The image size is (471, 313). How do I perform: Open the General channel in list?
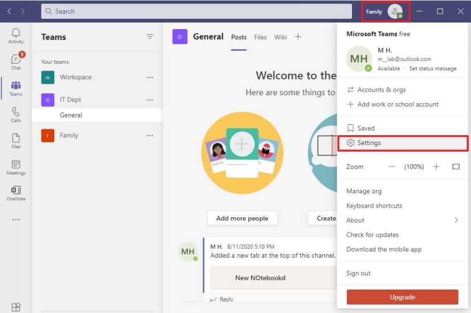(97, 115)
